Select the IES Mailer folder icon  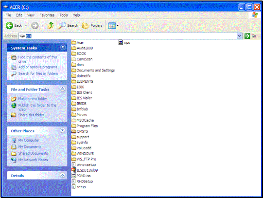(x=74, y=98)
